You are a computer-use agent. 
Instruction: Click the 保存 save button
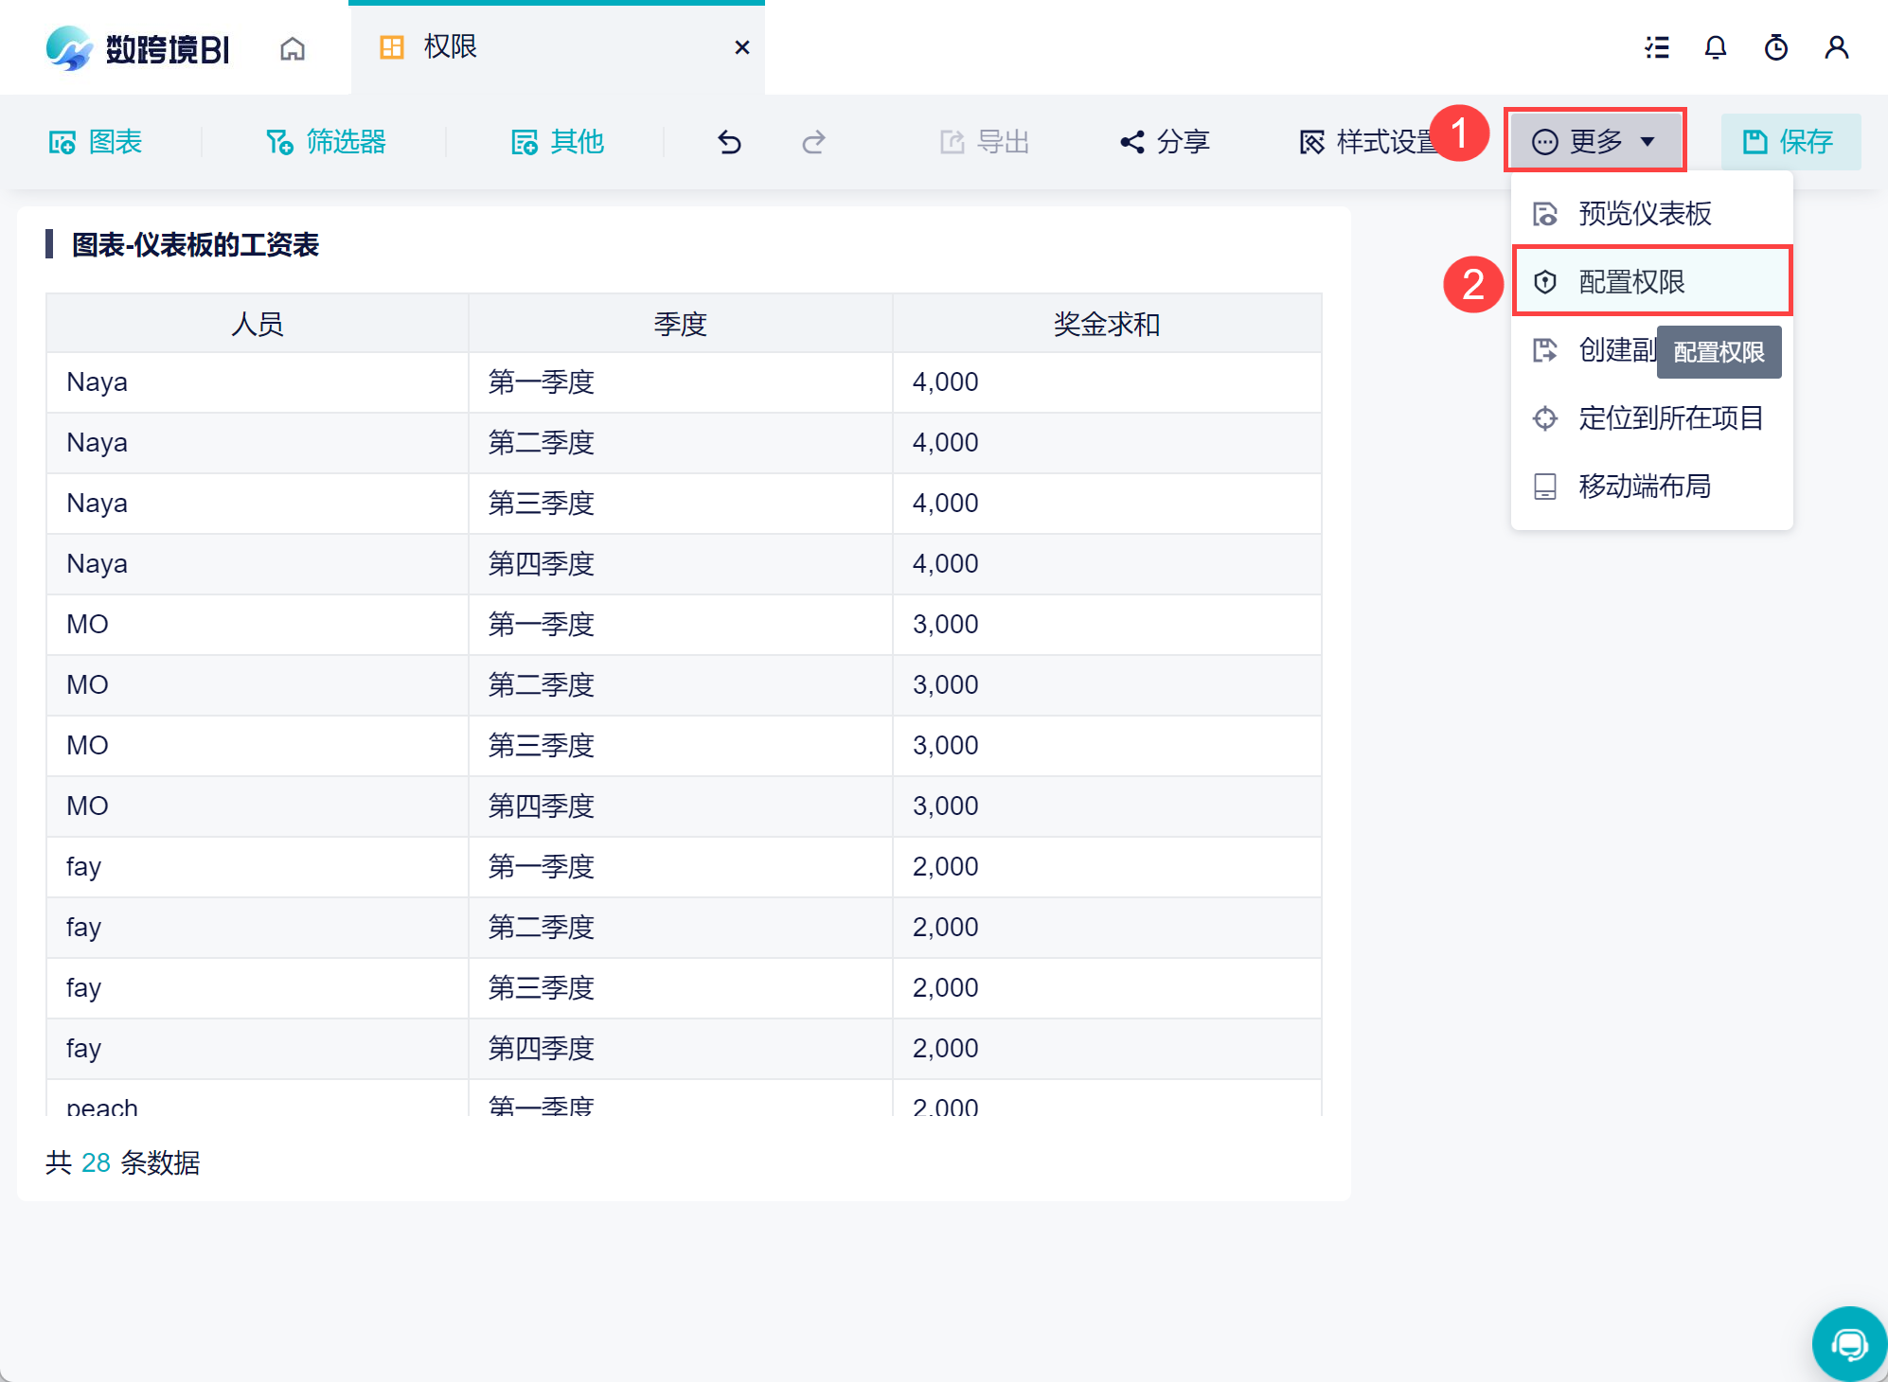1790,142
